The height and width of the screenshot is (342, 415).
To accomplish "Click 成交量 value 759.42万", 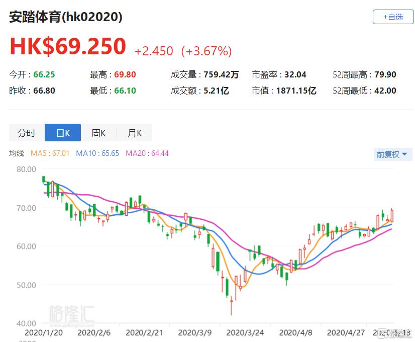I will click(x=221, y=75).
